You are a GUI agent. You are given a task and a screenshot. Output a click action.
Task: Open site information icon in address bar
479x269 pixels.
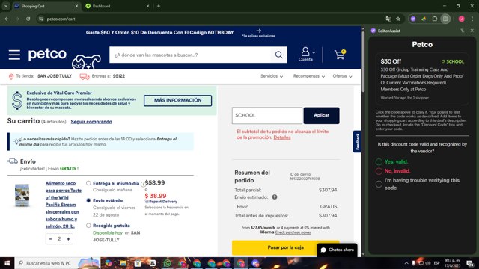click(40, 19)
